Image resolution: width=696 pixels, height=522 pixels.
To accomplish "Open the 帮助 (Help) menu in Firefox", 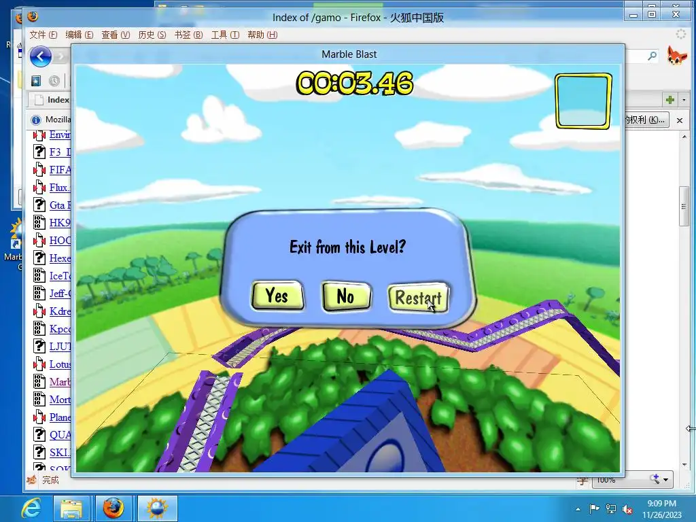I will [262, 35].
